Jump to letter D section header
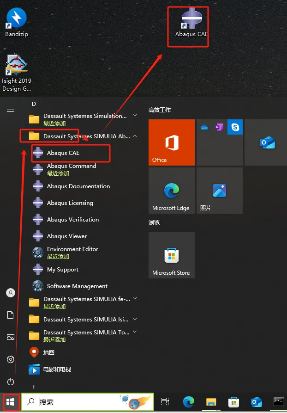The width and height of the screenshot is (287, 413). 34,104
